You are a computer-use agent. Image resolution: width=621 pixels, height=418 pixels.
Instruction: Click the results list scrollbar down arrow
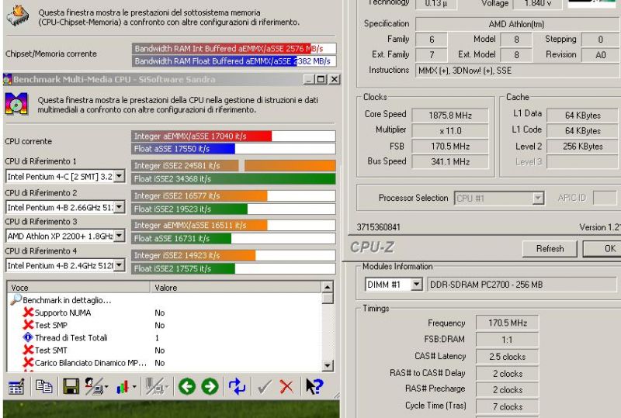pyautogui.click(x=328, y=365)
